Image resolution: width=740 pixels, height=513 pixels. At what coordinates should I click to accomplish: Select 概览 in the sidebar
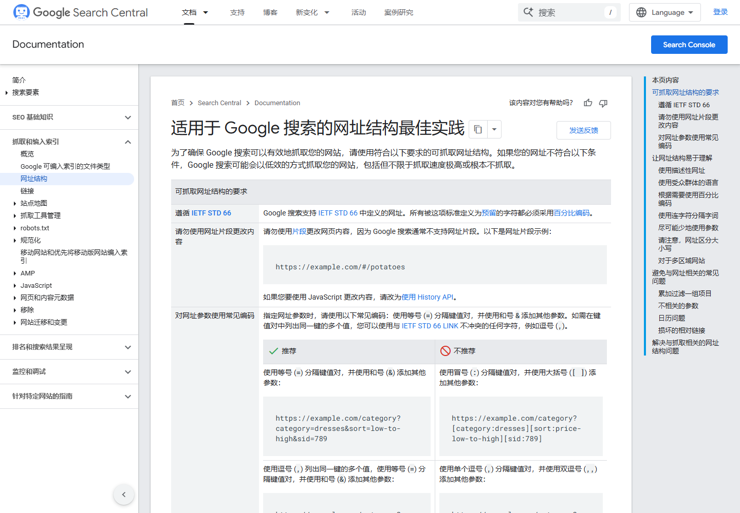[27, 154]
